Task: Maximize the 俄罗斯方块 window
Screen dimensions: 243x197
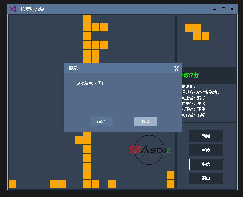Action: [223, 9]
